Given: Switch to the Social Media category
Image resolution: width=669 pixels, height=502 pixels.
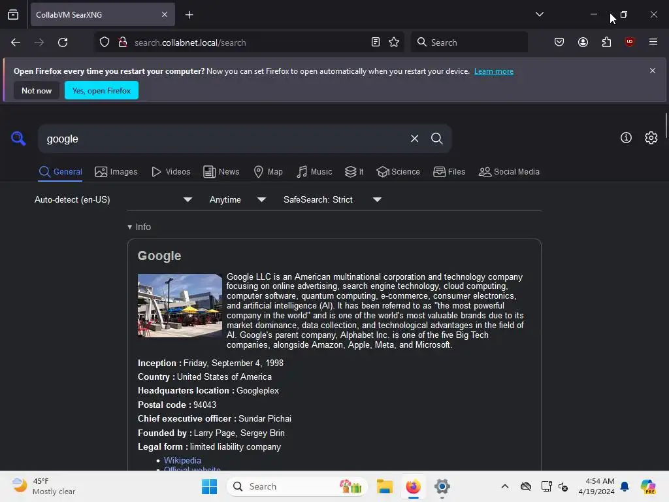Looking at the screenshot, I should click(x=509, y=172).
